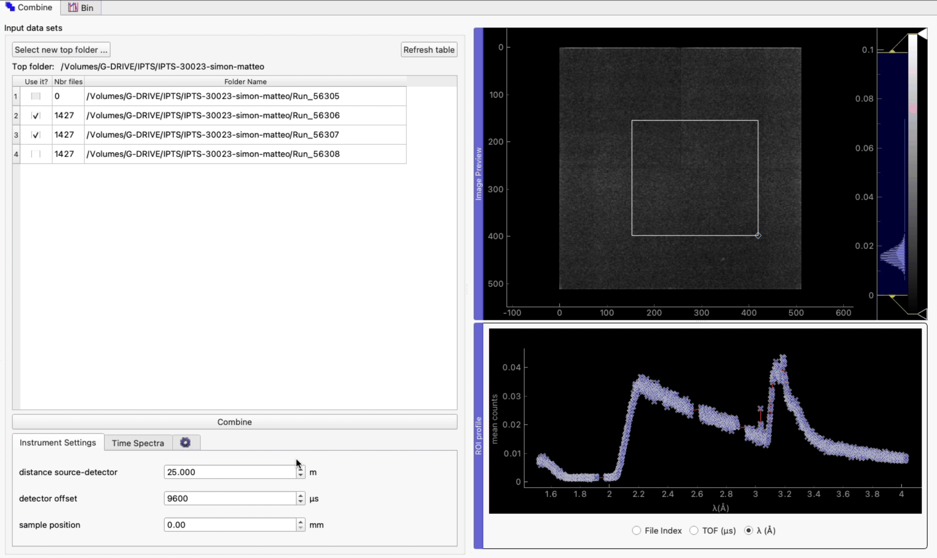Increase the detector offset with up arrow
The height and width of the screenshot is (558, 937).
[x=300, y=495]
